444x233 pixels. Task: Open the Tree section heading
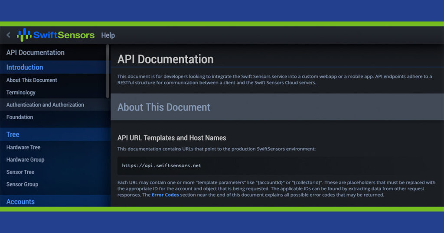tap(55, 134)
